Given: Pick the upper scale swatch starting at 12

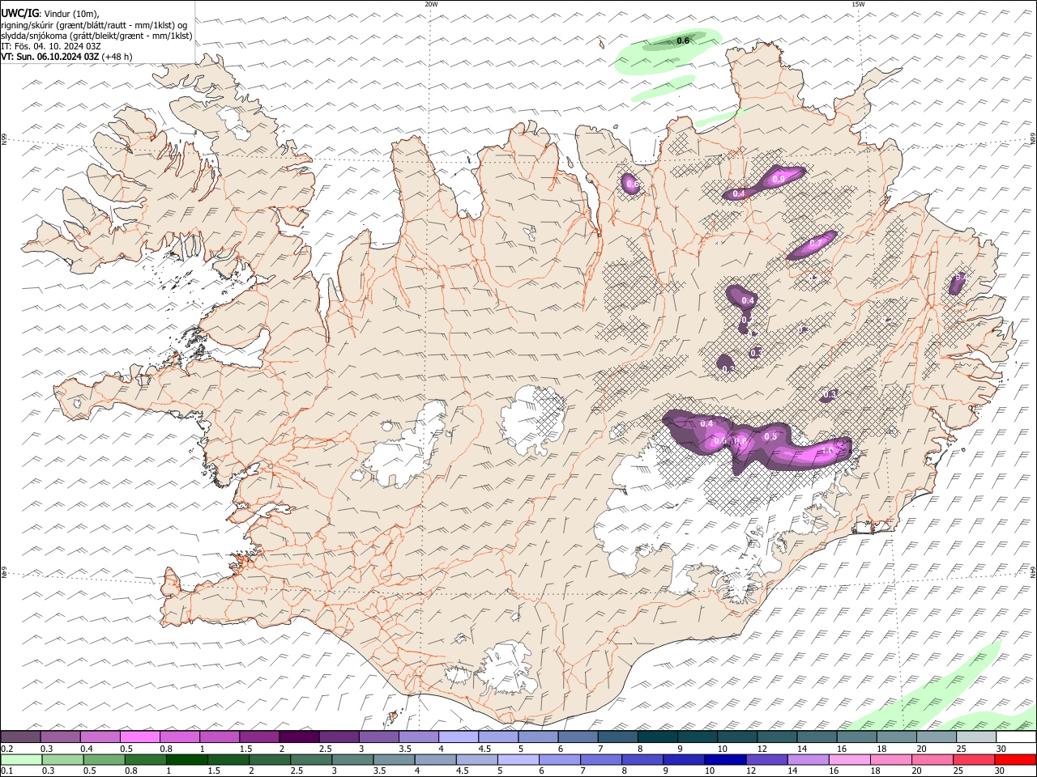Looking at the screenshot, I should (777, 737).
